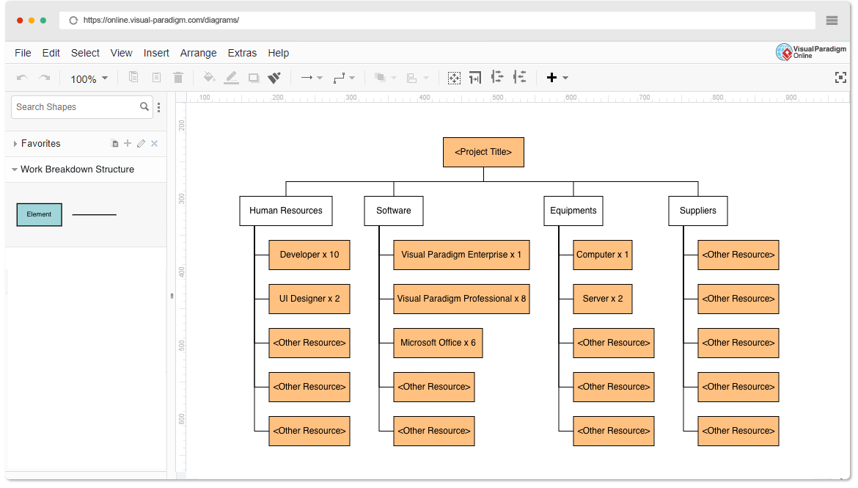Open the Help menu

pos(279,53)
